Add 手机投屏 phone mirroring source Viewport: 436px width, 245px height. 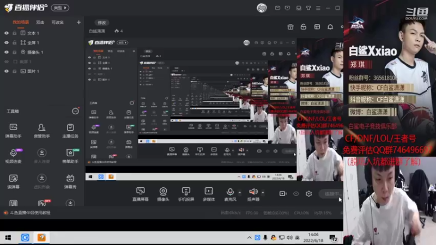click(x=186, y=194)
